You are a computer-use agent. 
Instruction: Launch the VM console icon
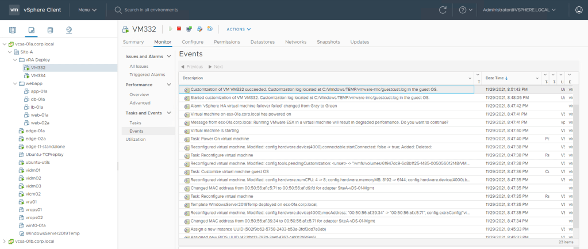[189, 29]
